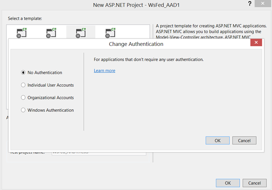Click OK in New ASP.NET Project window
The height and width of the screenshot is (190, 272).
(228, 183)
